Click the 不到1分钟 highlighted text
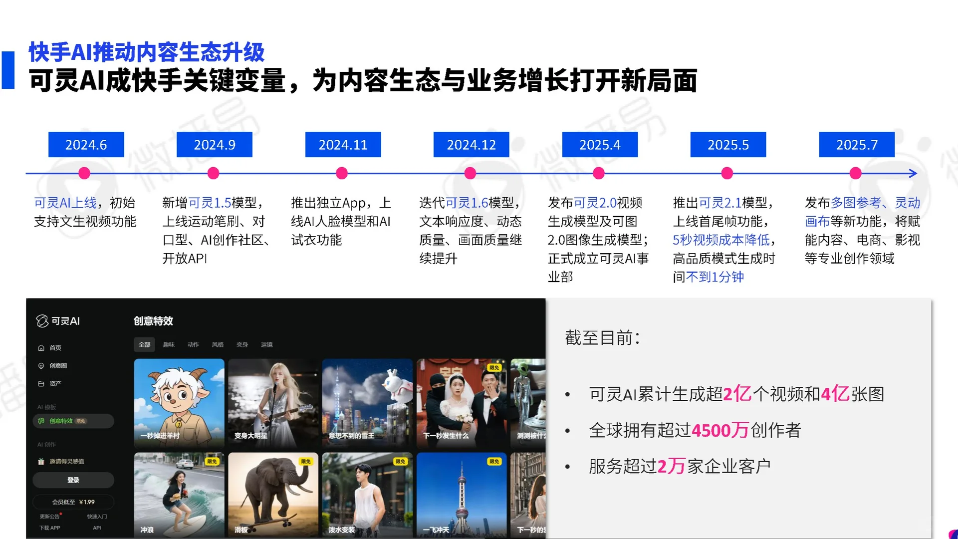 pos(715,277)
